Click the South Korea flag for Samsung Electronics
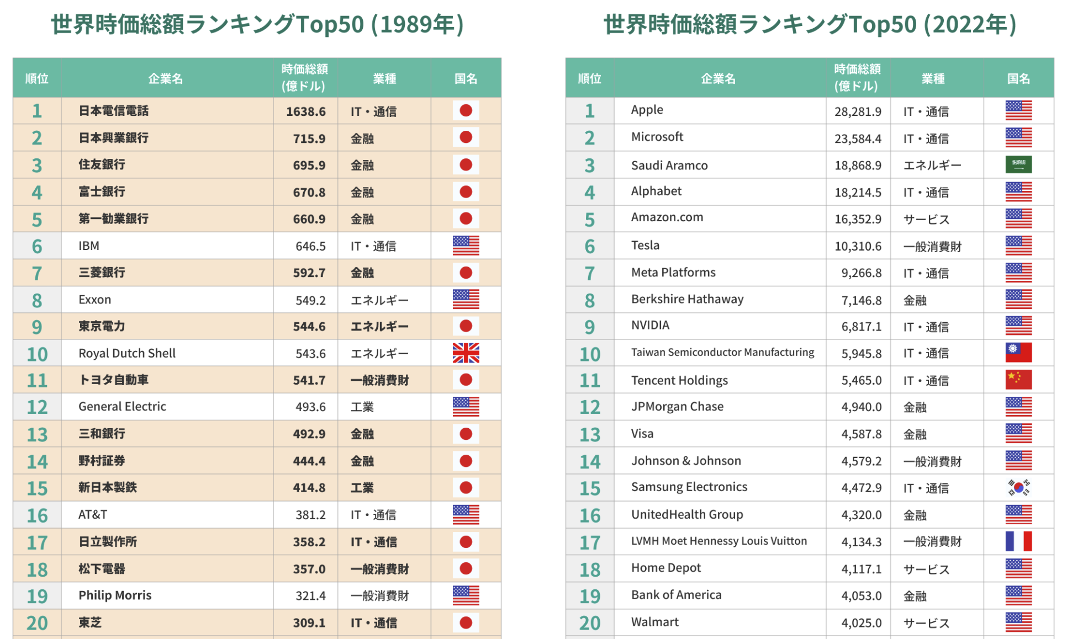The image size is (1067, 639). point(1018,488)
